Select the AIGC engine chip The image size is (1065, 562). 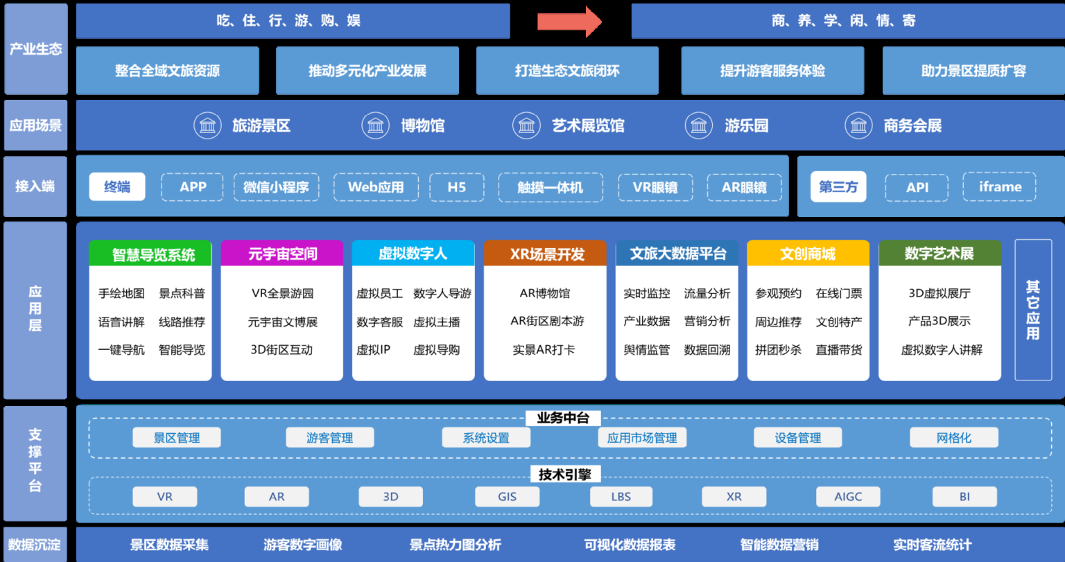click(848, 496)
